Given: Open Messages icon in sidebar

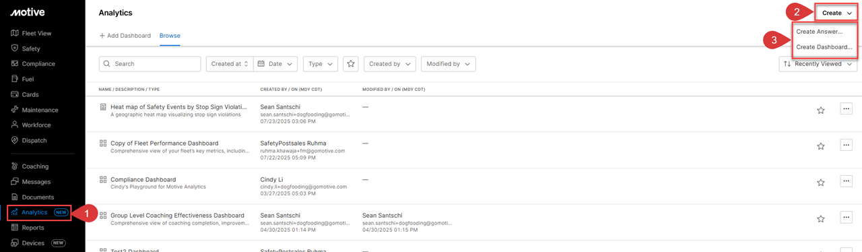Looking at the screenshot, I should (x=15, y=182).
